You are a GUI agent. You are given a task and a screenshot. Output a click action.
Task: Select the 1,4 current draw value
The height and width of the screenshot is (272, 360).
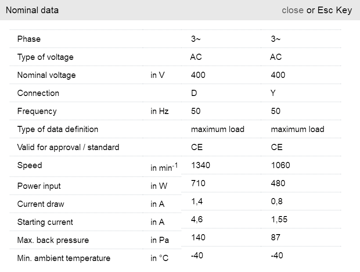point(196,201)
